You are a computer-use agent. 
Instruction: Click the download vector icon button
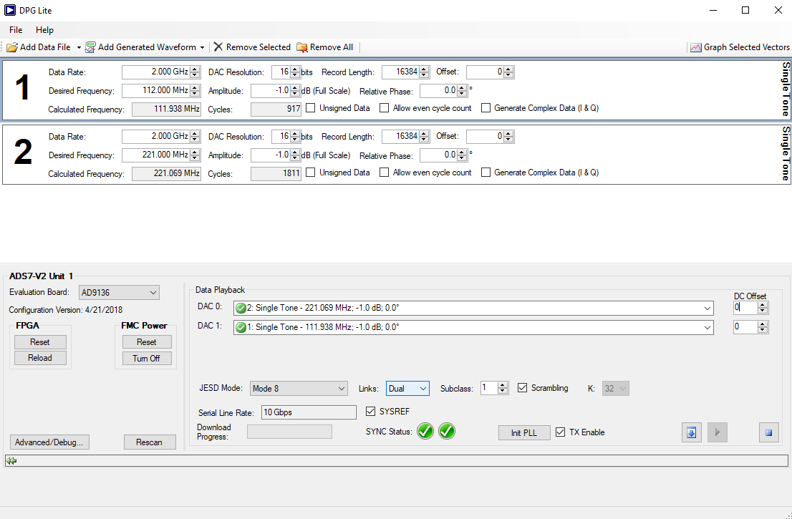click(x=691, y=432)
